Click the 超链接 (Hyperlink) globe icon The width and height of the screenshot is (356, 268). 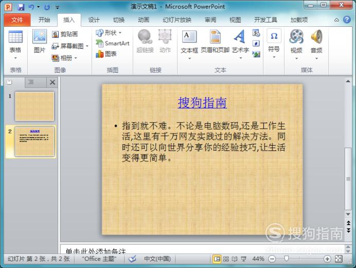click(x=145, y=37)
